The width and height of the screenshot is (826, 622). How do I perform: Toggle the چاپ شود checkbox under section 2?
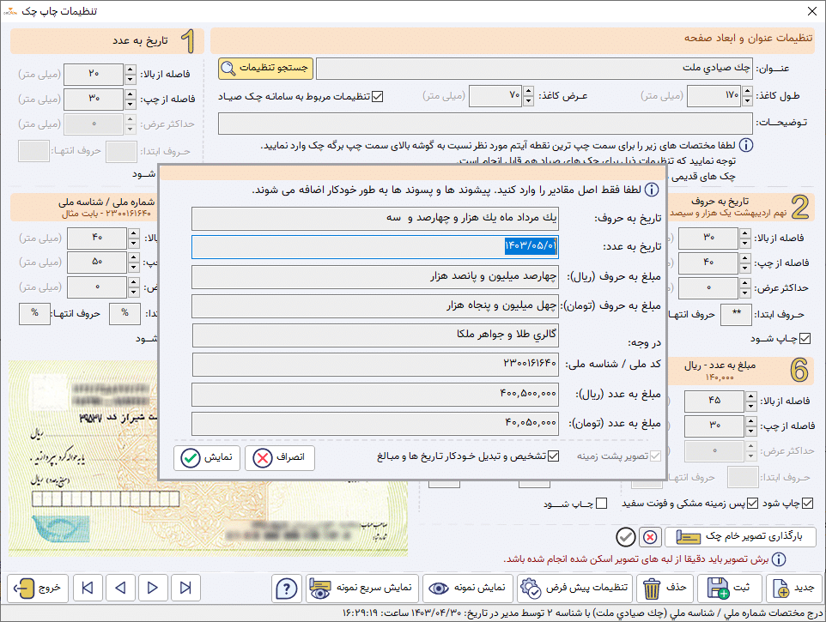805,338
